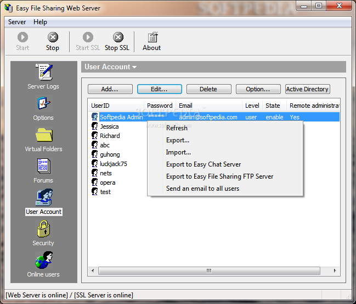Click the scrollbar left arrow
This screenshot has height=304, width=356.
tap(93, 270)
